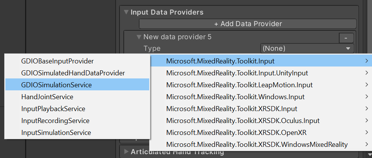Open Microsoft.MixedReality.Toolkit.XRSDK.OpenXR submenu
Screen dimensions: 372x158
pyautogui.click(x=261, y=133)
